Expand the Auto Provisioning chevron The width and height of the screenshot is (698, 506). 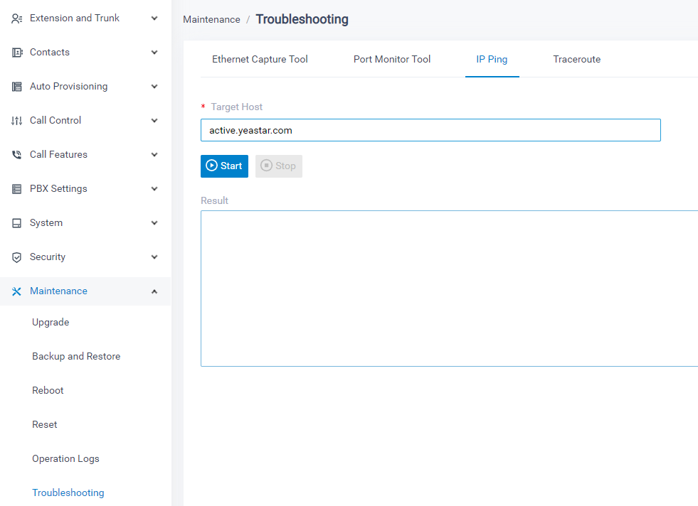coord(154,86)
